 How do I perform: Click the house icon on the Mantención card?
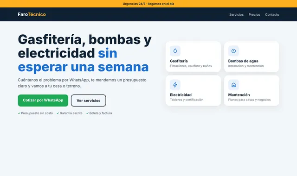[x=233, y=85]
